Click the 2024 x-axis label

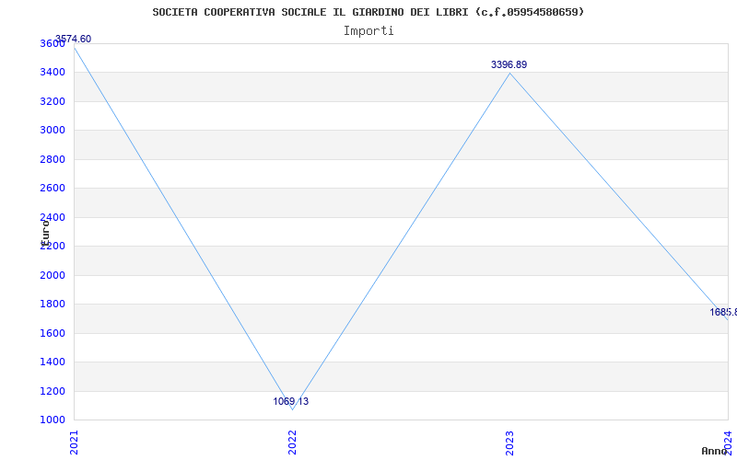728,443
